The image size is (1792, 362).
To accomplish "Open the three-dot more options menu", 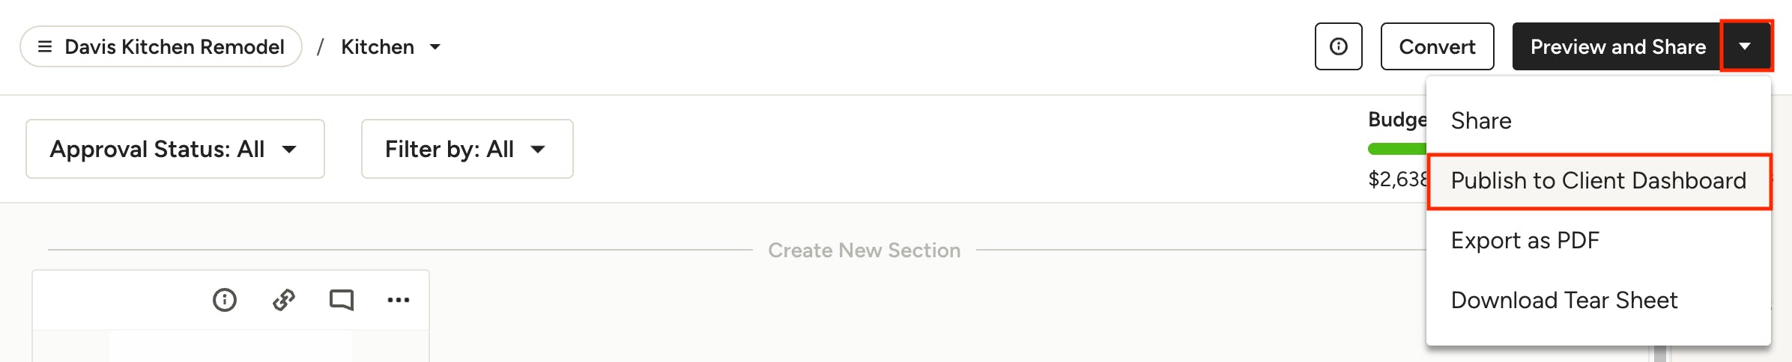I will point(399,300).
